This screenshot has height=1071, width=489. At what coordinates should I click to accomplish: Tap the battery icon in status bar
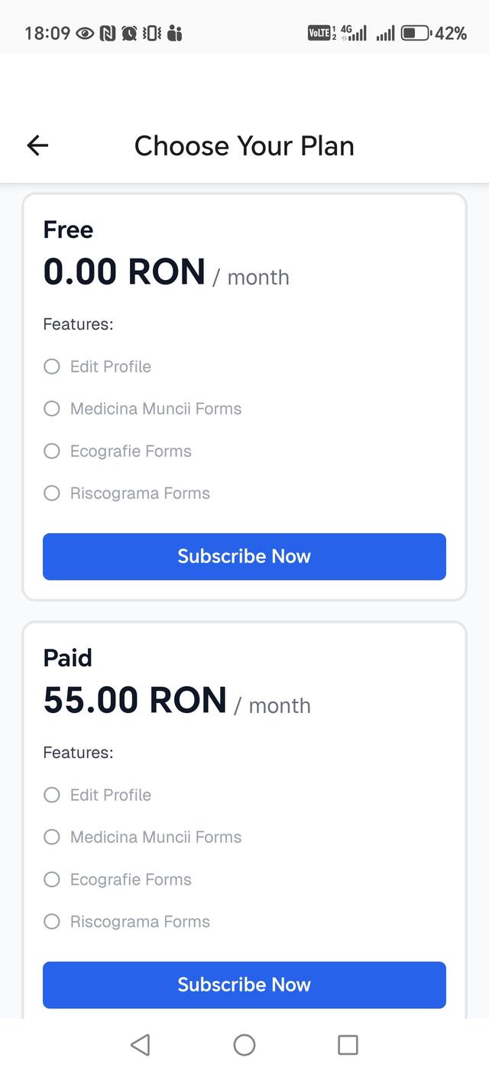pos(416,33)
